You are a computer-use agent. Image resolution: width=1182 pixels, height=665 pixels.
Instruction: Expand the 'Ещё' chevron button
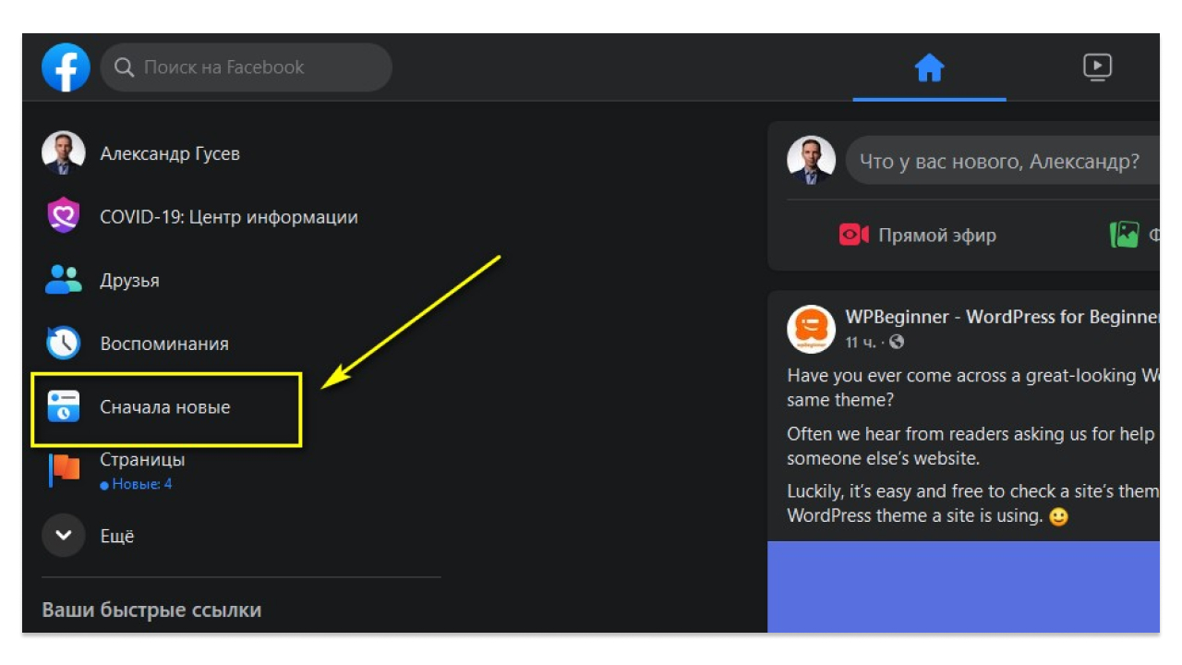click(64, 536)
